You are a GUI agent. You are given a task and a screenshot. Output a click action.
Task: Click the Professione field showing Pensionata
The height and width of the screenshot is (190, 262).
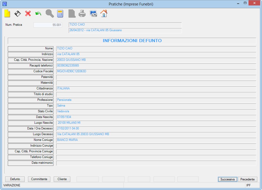156,100
